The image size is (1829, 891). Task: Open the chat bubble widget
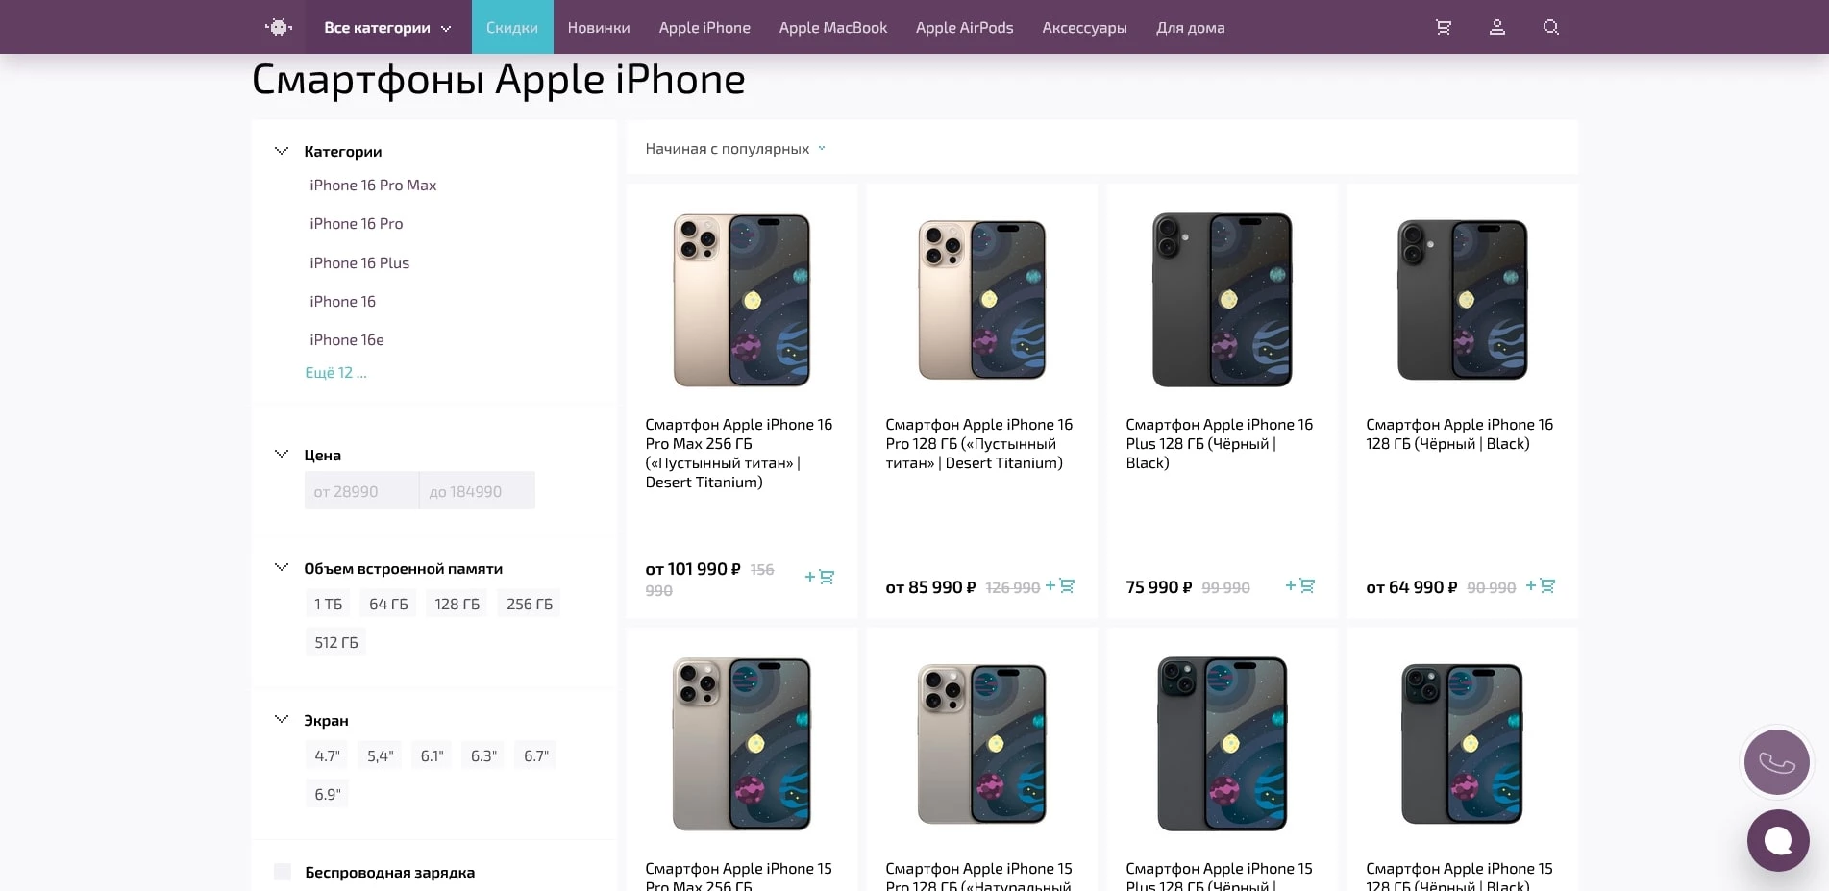tap(1777, 840)
